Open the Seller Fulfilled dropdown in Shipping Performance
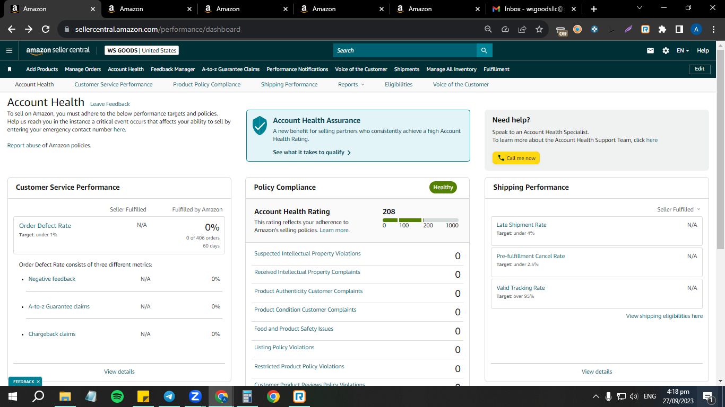Image resolution: width=725 pixels, height=407 pixels. point(679,209)
